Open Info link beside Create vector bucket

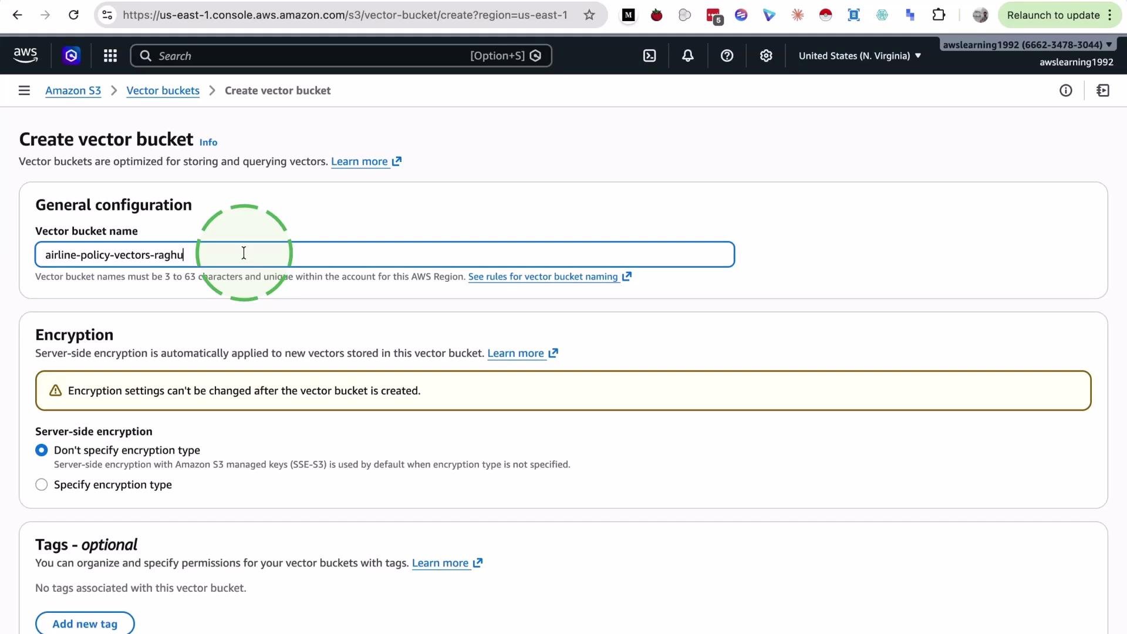point(208,142)
